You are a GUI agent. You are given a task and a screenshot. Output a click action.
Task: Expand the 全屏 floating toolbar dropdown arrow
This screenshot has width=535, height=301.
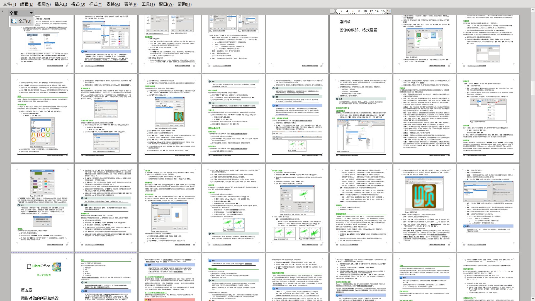point(31,13)
